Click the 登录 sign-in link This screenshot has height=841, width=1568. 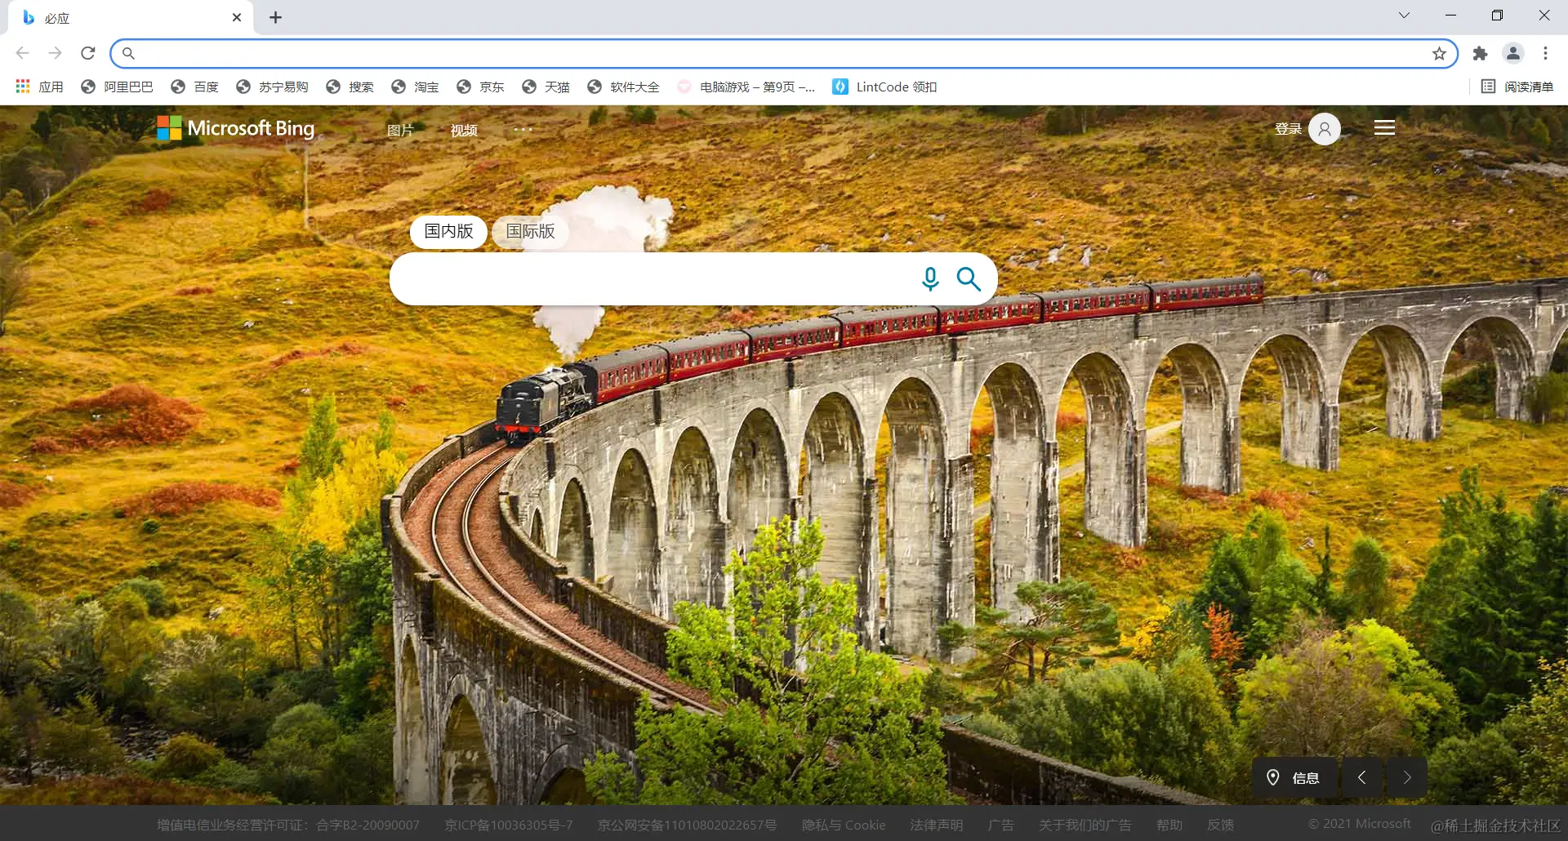1288,128
